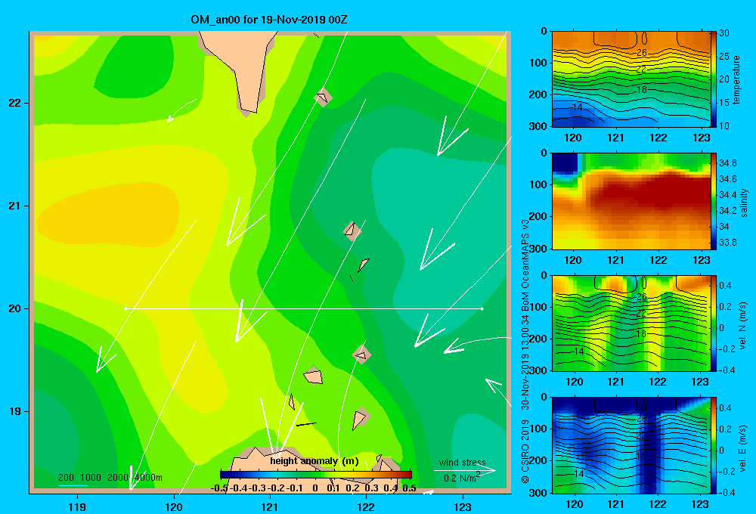Click the high yellow-orange anomaly region near 21°N 119.5°E
The width and height of the screenshot is (756, 514).
pyautogui.click(x=108, y=215)
